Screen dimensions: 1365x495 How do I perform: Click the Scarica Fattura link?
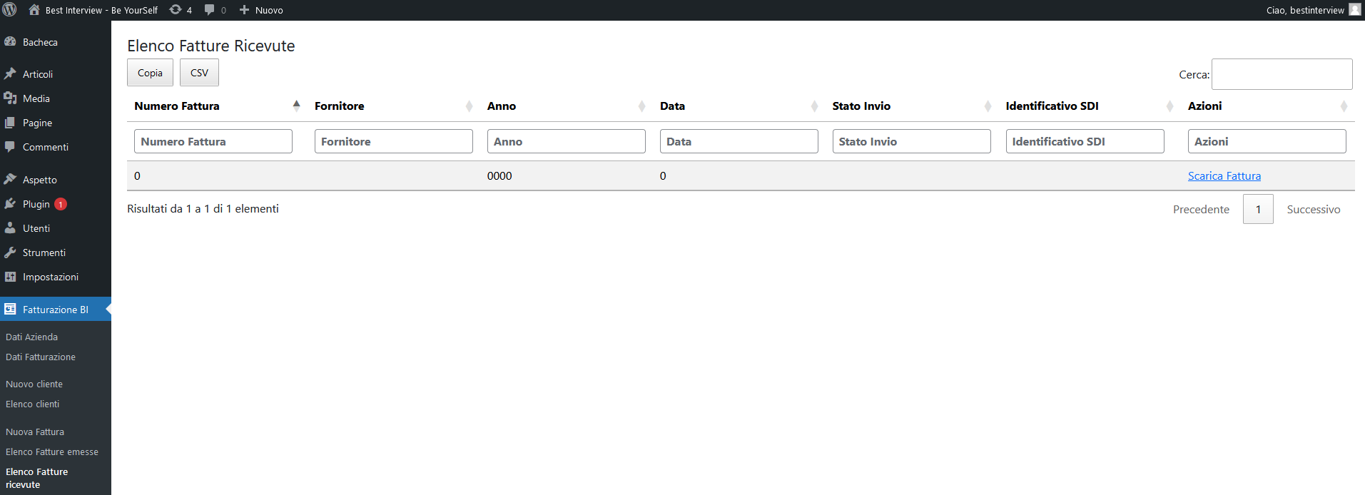click(x=1224, y=176)
